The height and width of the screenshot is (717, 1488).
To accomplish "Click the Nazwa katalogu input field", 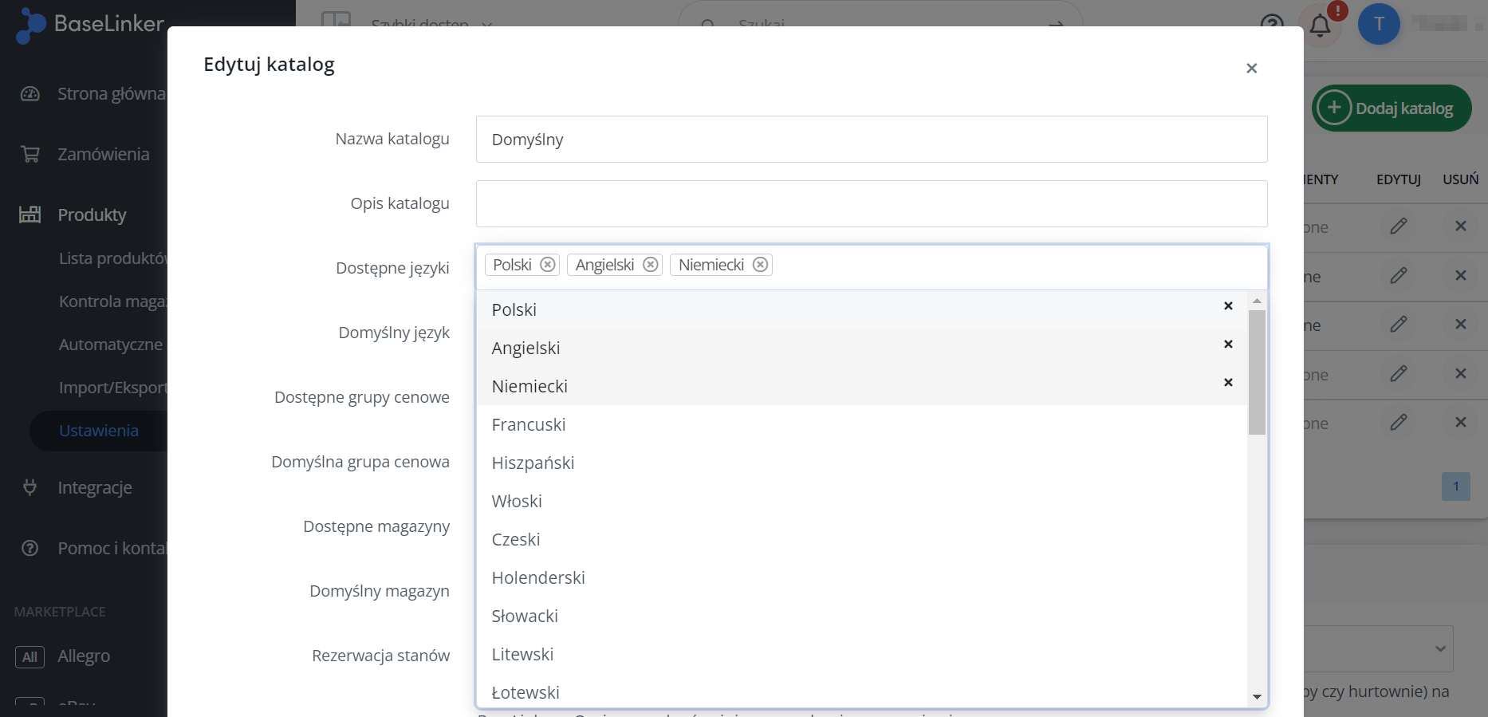I will pos(872,140).
